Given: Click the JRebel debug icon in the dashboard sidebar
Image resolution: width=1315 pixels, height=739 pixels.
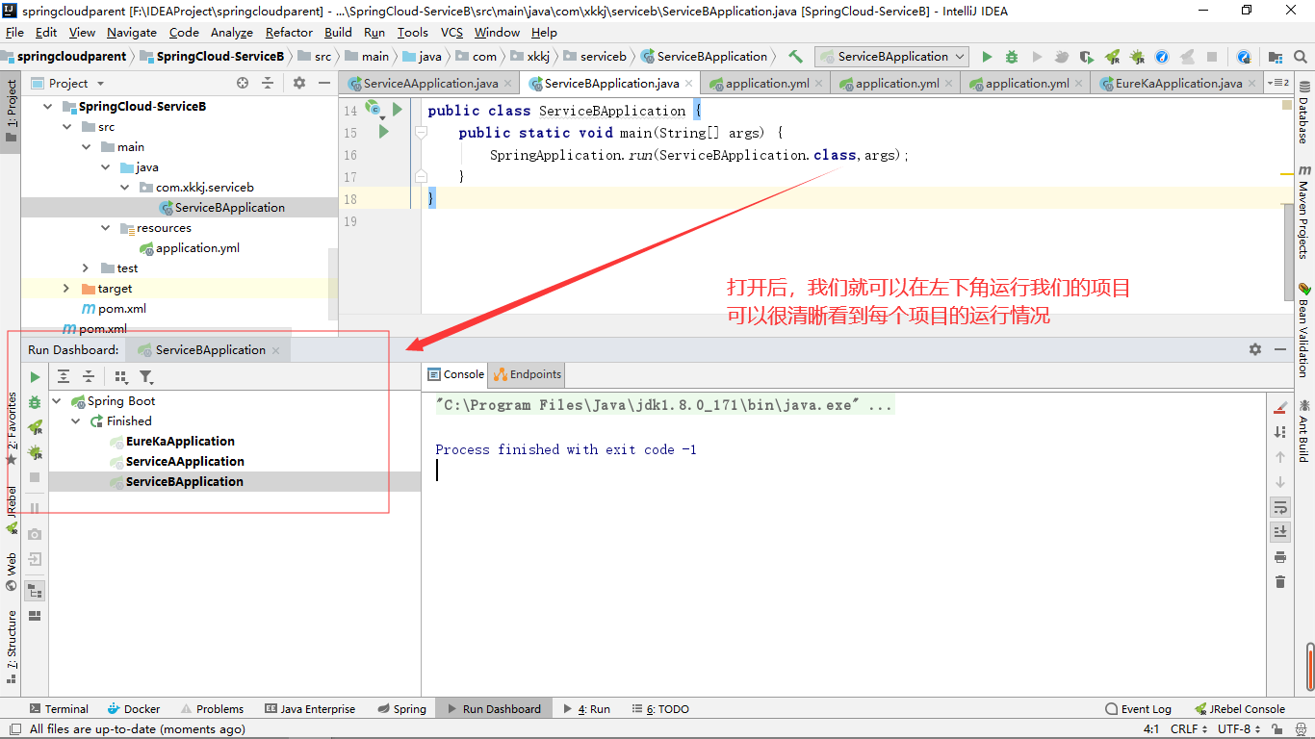Looking at the screenshot, I should [36, 452].
